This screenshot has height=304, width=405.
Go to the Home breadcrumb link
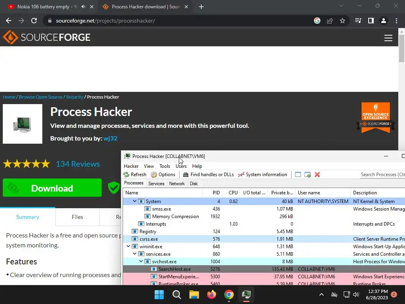[9, 97]
